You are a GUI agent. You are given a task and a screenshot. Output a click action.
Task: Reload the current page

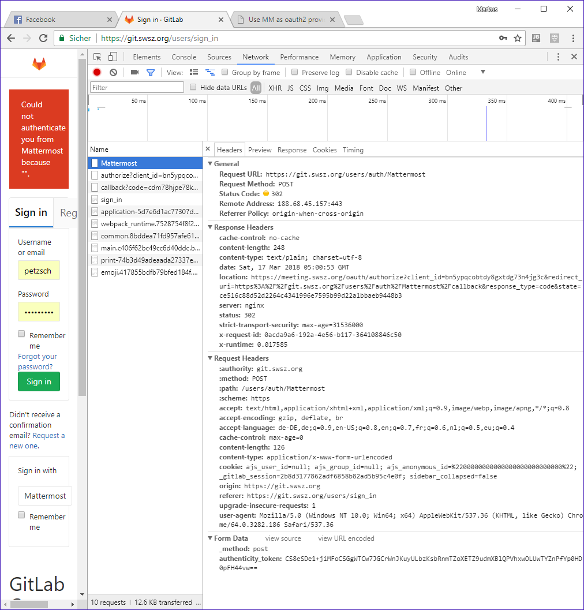[x=43, y=38]
